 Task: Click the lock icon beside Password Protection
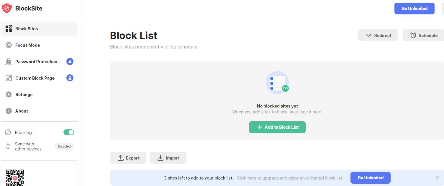click(70, 61)
